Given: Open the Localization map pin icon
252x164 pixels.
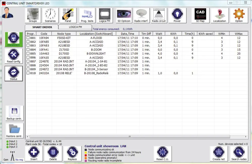Looking at the screenshot, I should (x=219, y=15).
